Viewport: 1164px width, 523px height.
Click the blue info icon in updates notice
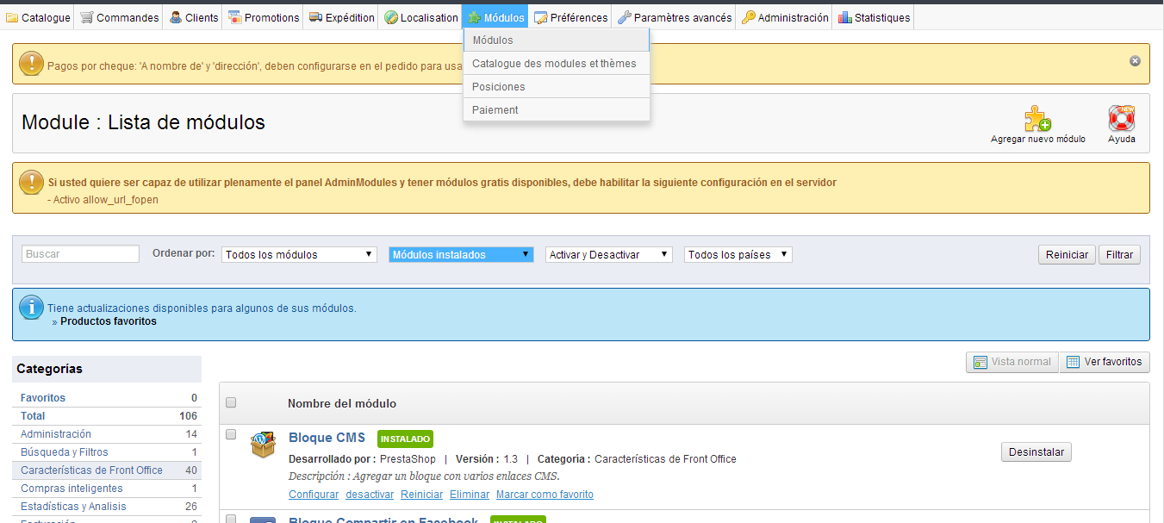31,307
